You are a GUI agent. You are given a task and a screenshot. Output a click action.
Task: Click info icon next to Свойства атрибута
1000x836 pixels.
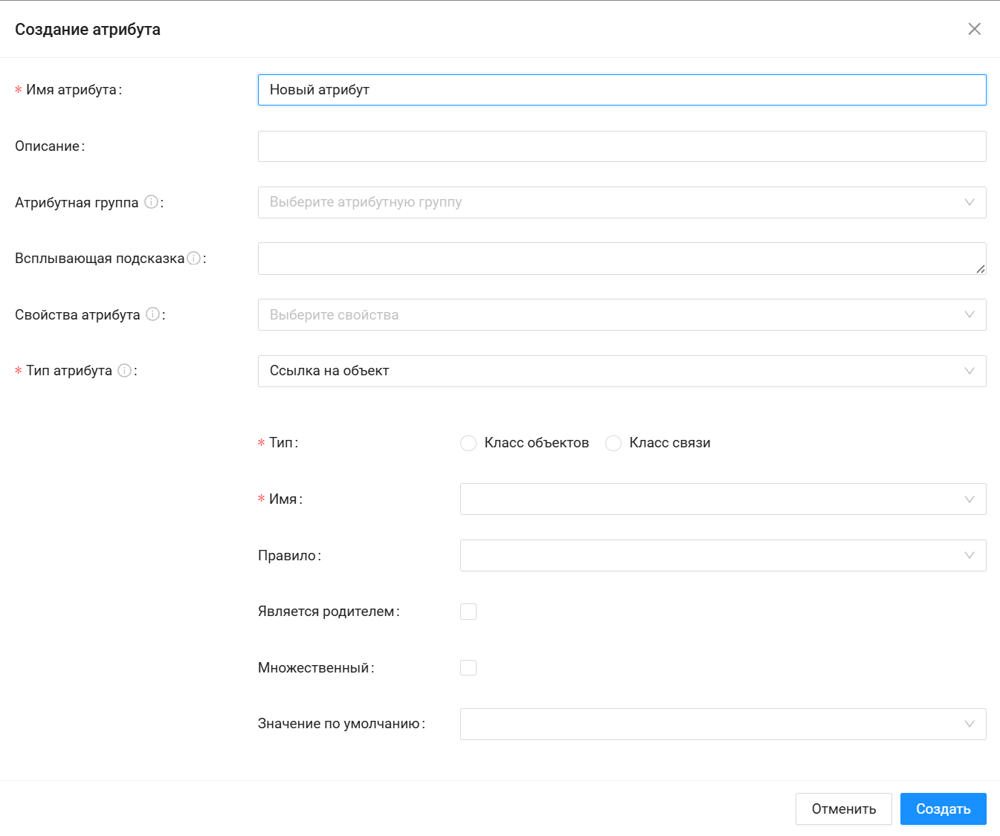coord(153,314)
